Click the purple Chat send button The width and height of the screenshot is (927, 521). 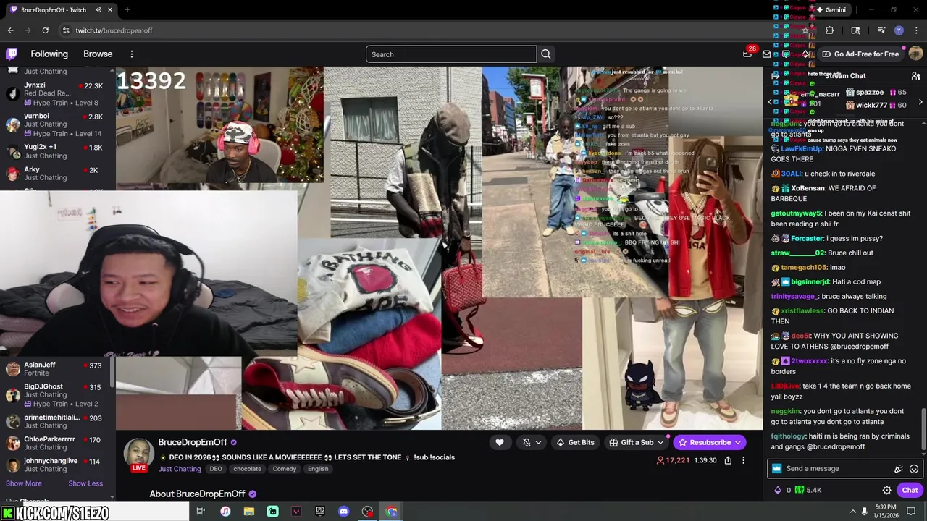coord(910,490)
